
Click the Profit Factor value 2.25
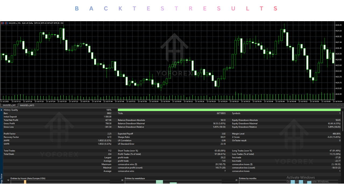click(109, 134)
